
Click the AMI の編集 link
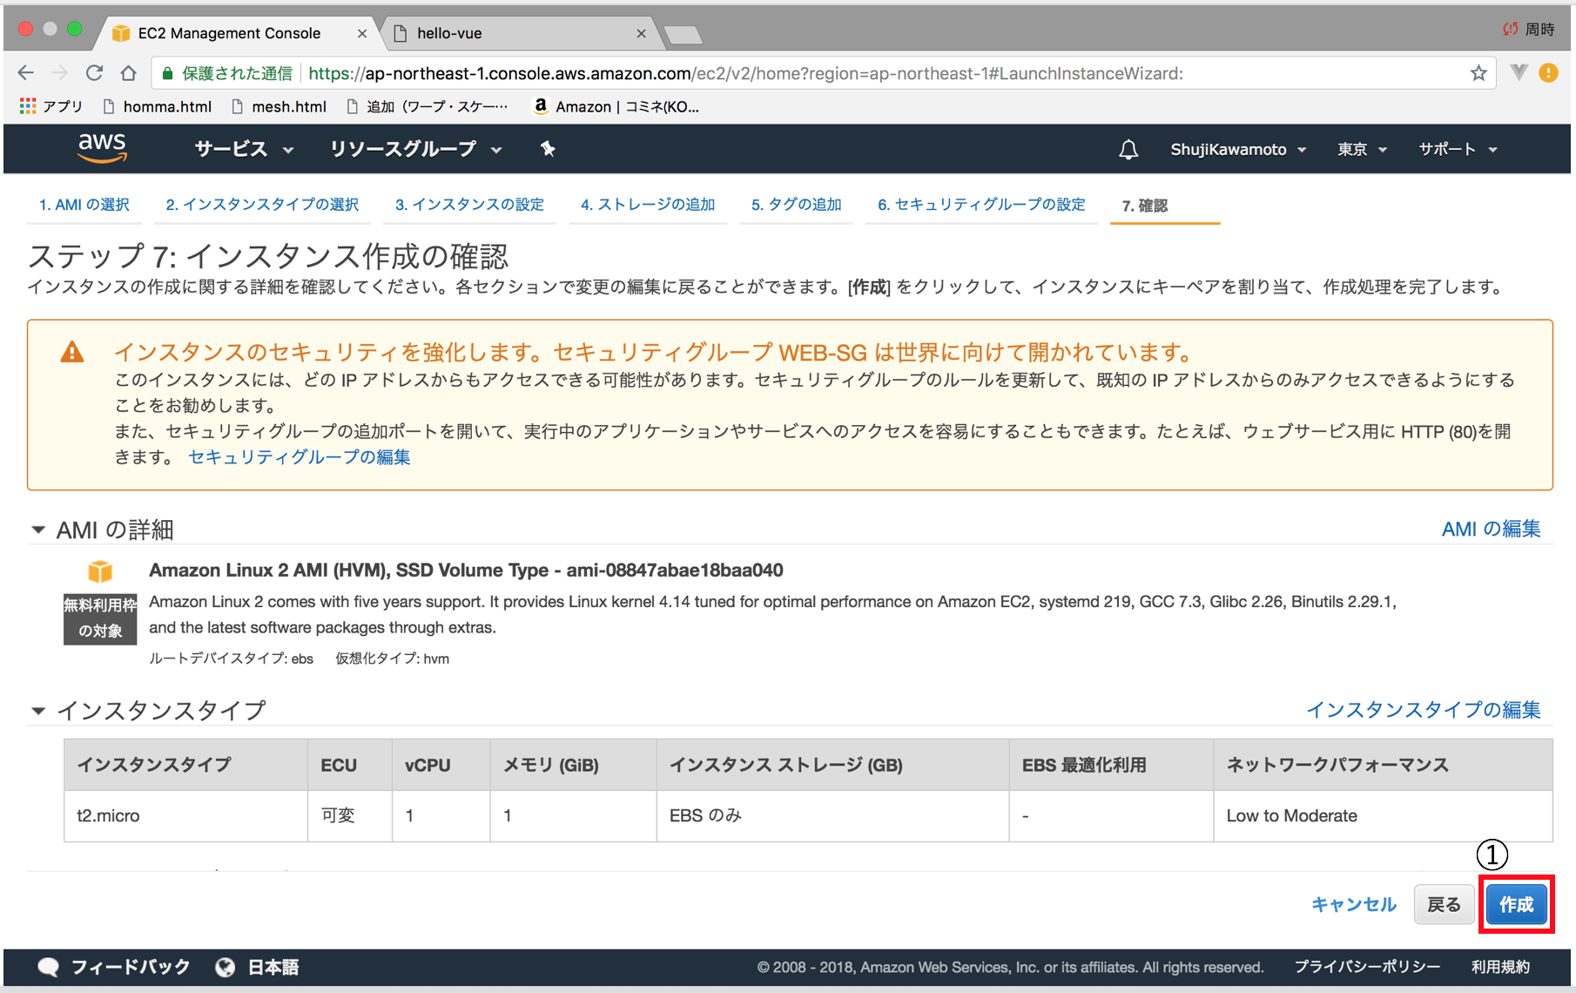pos(1491,529)
